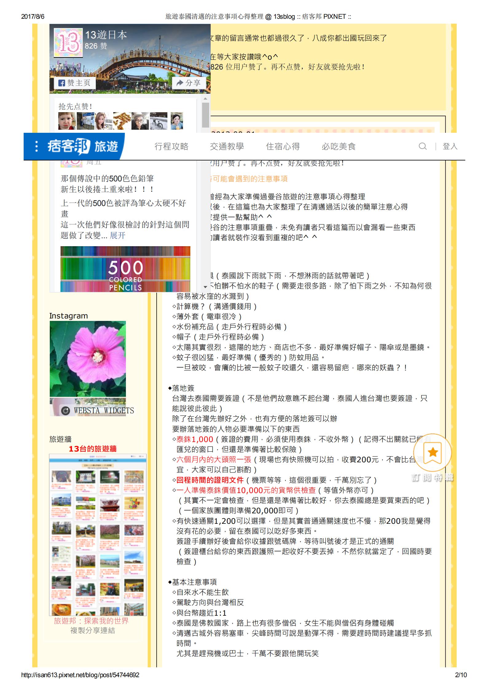Click the crying baby fan avatar

pos(67,121)
